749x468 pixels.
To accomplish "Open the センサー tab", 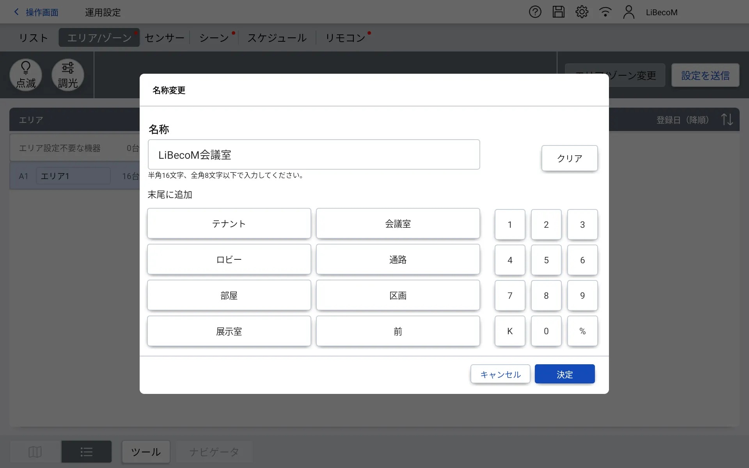I will tap(164, 38).
